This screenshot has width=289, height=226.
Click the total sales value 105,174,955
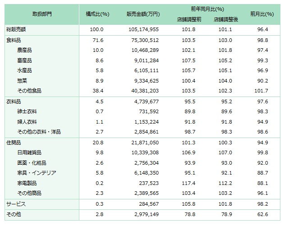pyautogui.click(x=143, y=29)
